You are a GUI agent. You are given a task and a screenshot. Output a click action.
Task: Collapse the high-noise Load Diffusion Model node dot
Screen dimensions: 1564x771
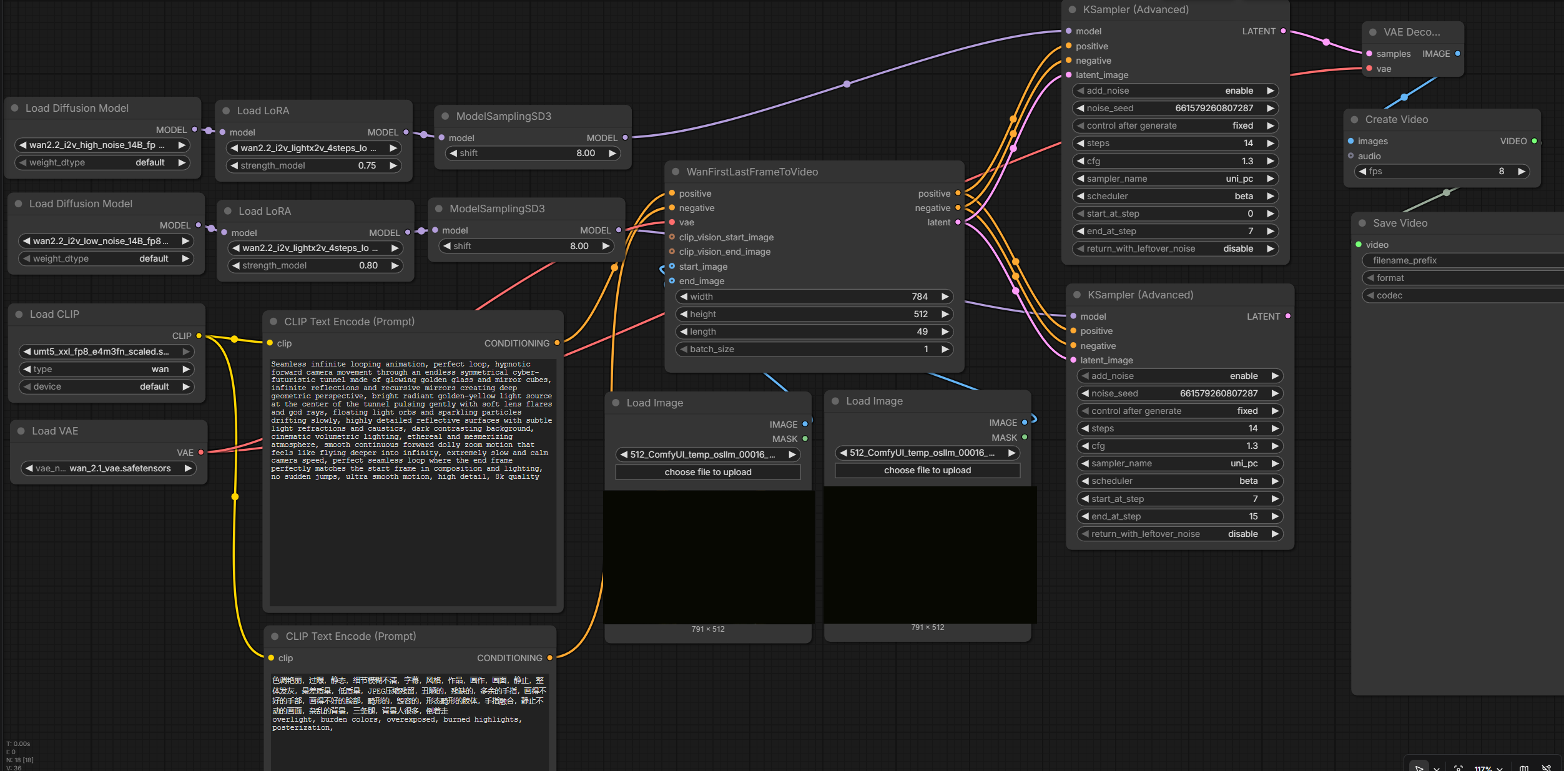(x=14, y=108)
